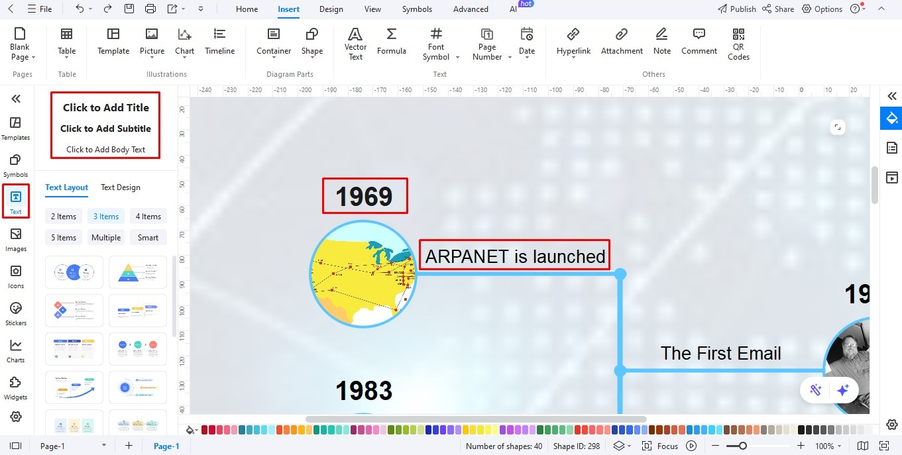Viewport: 902px width, 455px height.
Task: Select the 2 Items layout filter
Action: click(64, 217)
